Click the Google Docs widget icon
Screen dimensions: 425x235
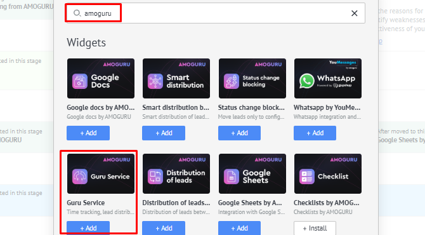(80, 81)
